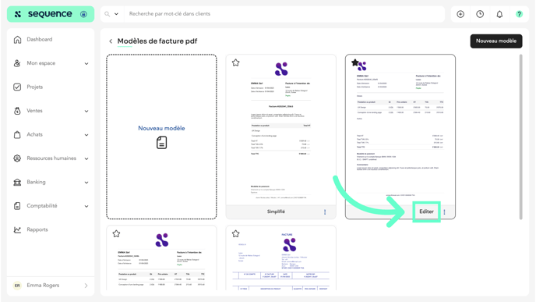Expand the Ventes chevron
The image size is (536, 302).
(x=86, y=112)
